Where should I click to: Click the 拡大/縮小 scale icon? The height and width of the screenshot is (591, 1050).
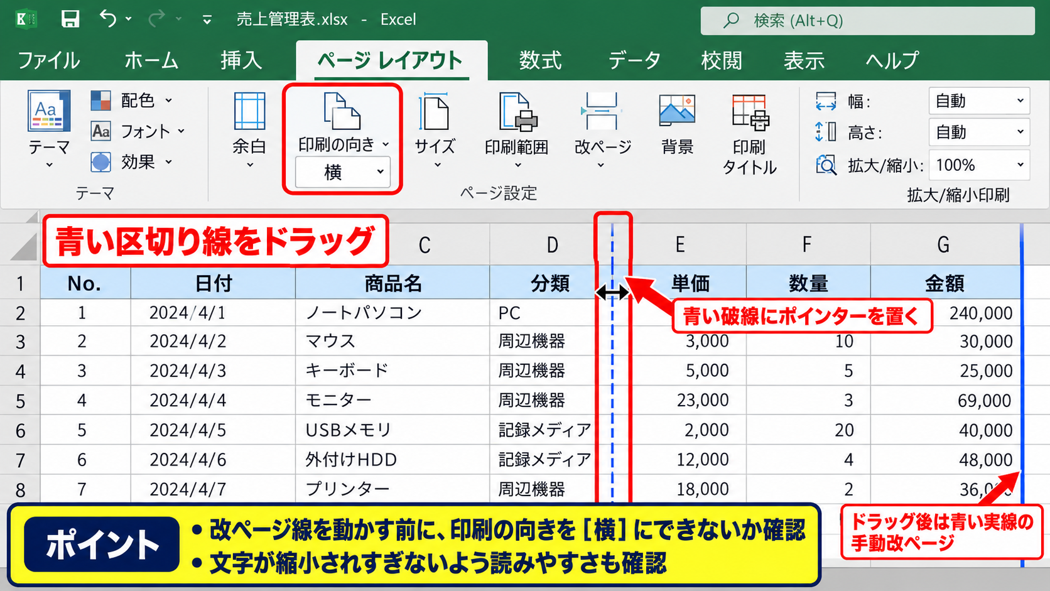point(826,165)
